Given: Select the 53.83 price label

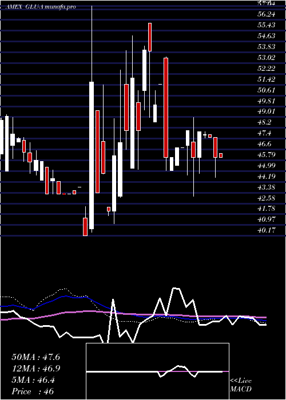Looking at the screenshot, I should [x=266, y=47].
